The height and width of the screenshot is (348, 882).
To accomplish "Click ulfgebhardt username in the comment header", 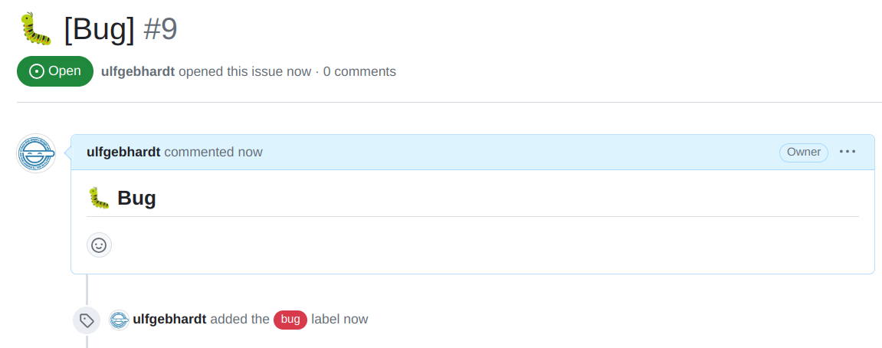I will click(x=123, y=152).
